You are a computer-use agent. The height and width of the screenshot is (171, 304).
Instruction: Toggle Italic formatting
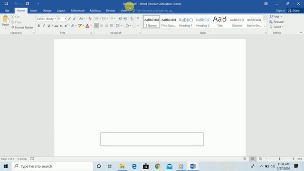tap(44, 26)
